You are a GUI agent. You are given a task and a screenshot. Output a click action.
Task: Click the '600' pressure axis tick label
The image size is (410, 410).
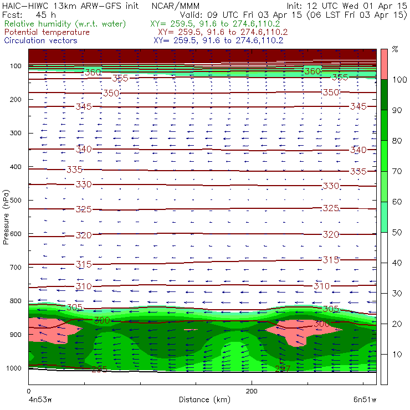pos(16,234)
